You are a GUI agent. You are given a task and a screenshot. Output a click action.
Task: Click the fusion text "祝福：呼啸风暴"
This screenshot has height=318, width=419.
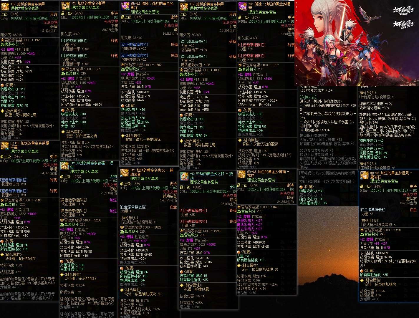[x=196, y=289]
